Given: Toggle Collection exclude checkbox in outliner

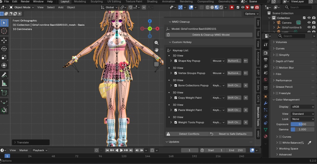Looking at the screenshot, I should pos(304,18).
